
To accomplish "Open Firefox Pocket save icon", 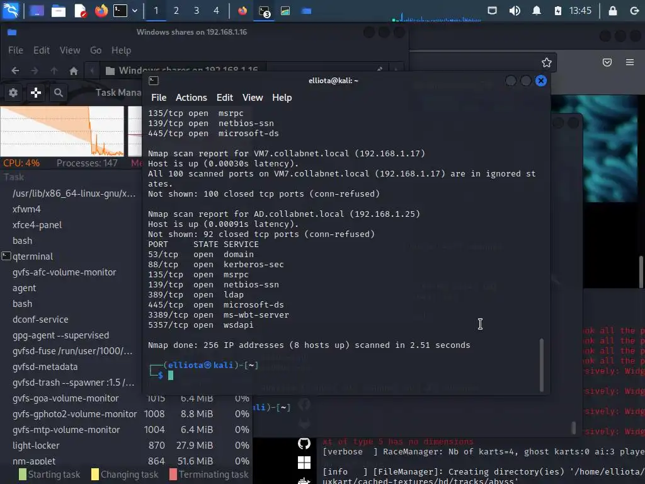I will [607, 62].
